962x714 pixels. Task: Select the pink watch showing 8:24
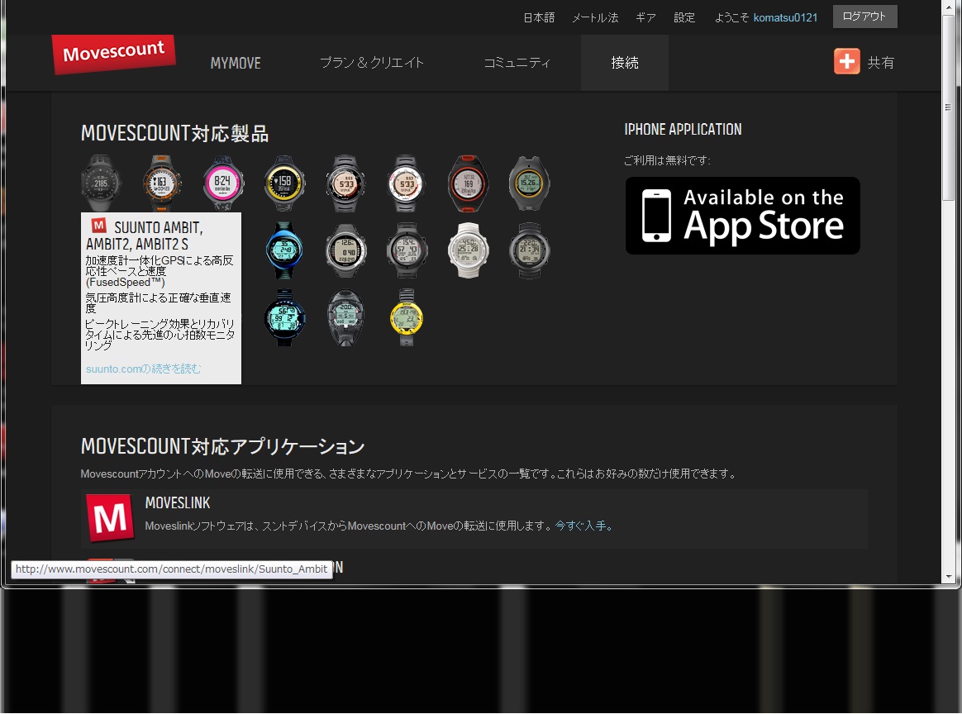point(223,183)
